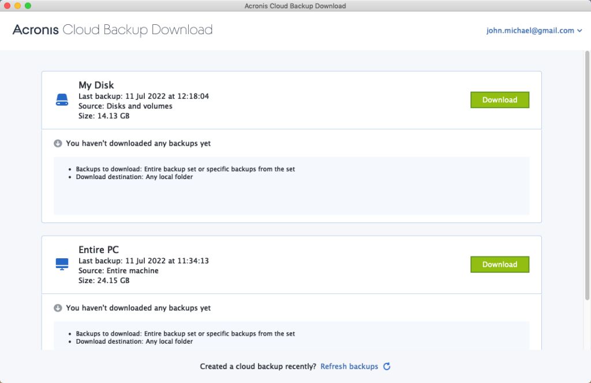This screenshot has width=591, height=383.
Task: Select the My Disk backup title
Action: [x=96, y=85]
